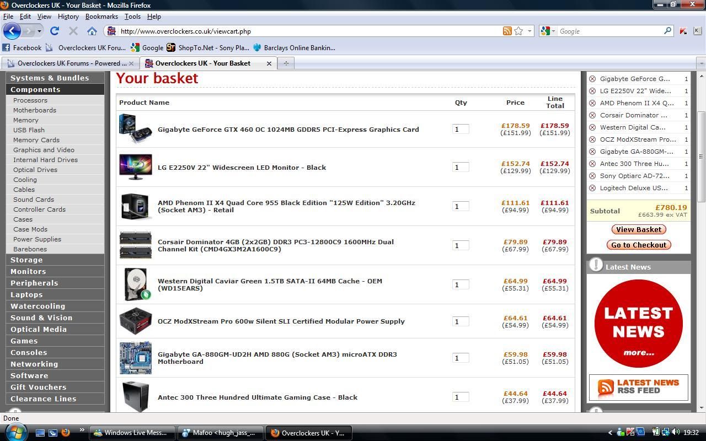Viewport: 706px width, 441px height.
Task: Open the Edit menu
Action: tap(25, 17)
